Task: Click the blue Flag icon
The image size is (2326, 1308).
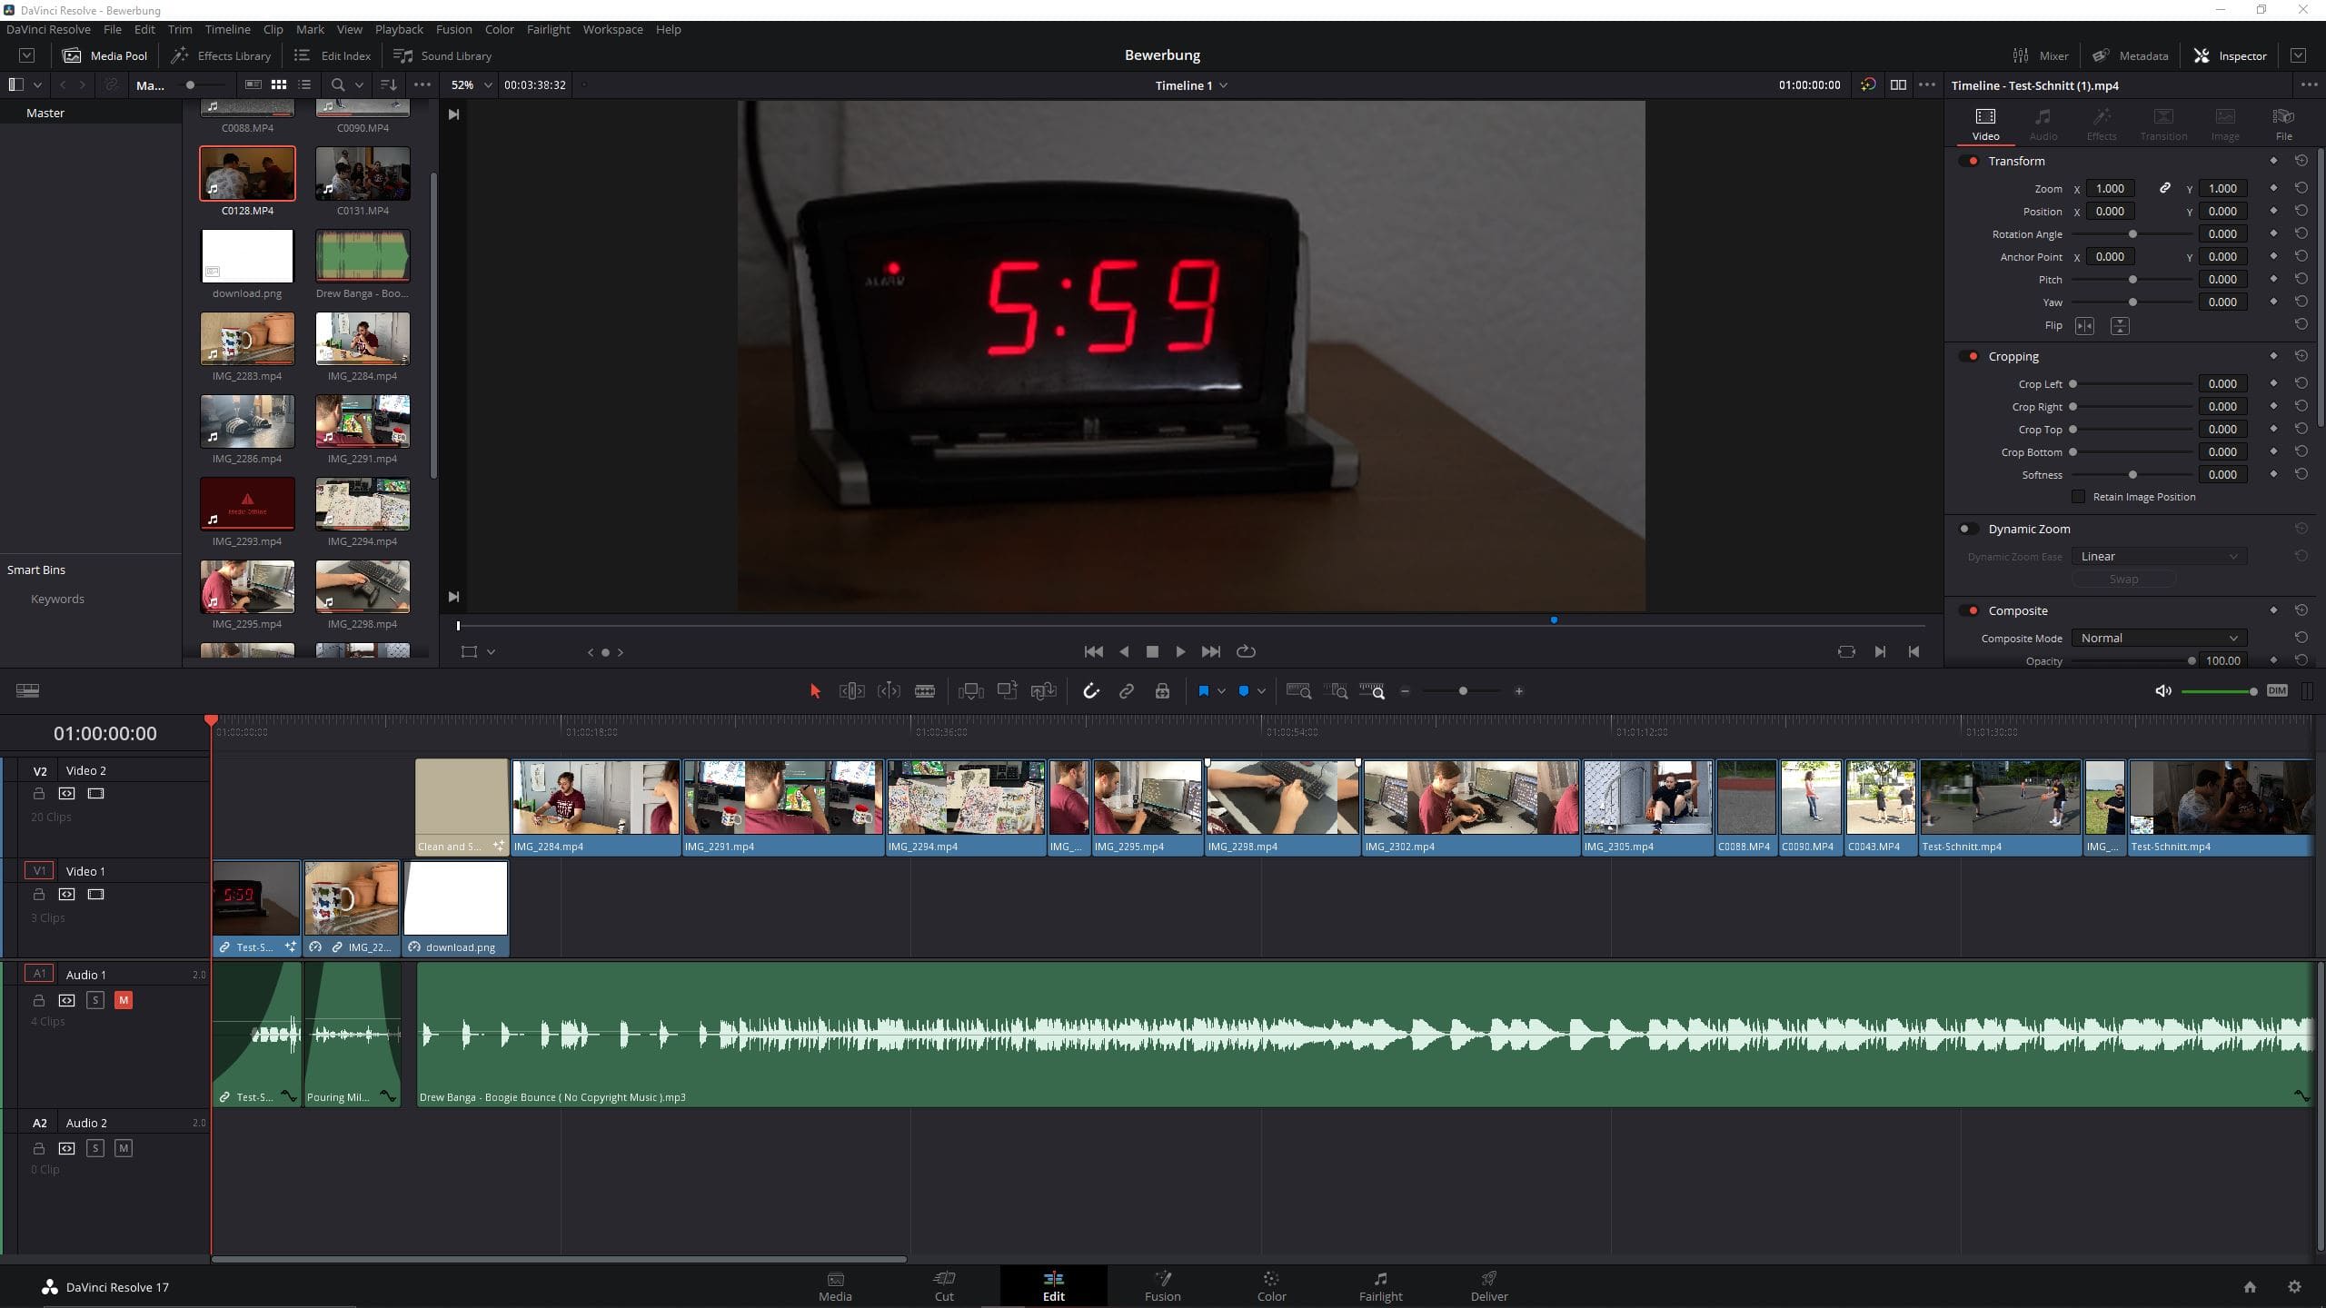Action: (1203, 691)
